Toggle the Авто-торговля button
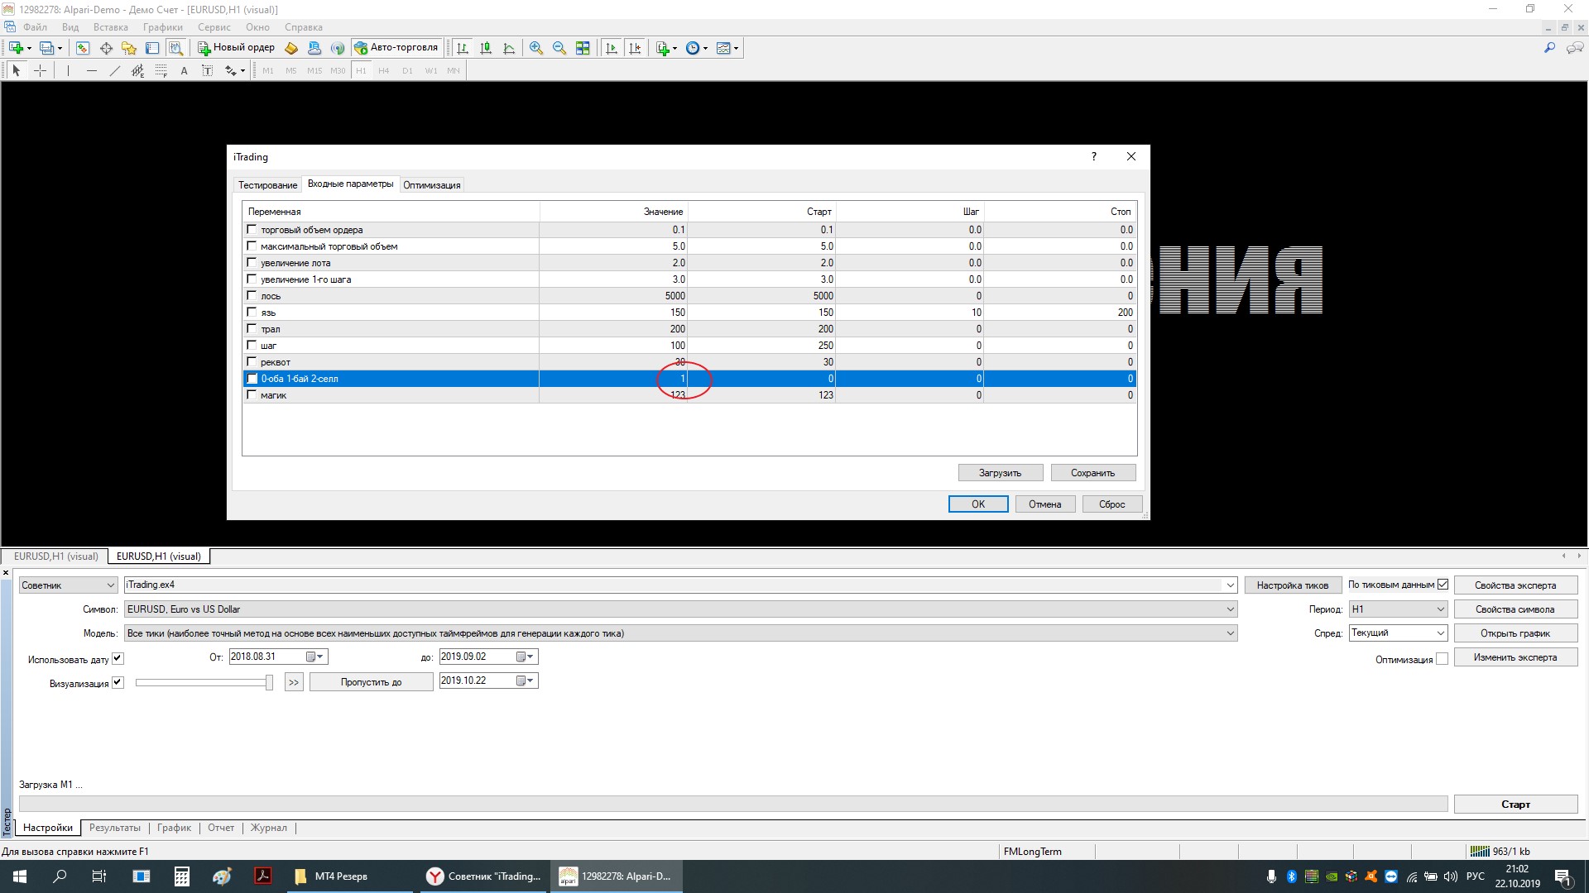 click(x=396, y=48)
